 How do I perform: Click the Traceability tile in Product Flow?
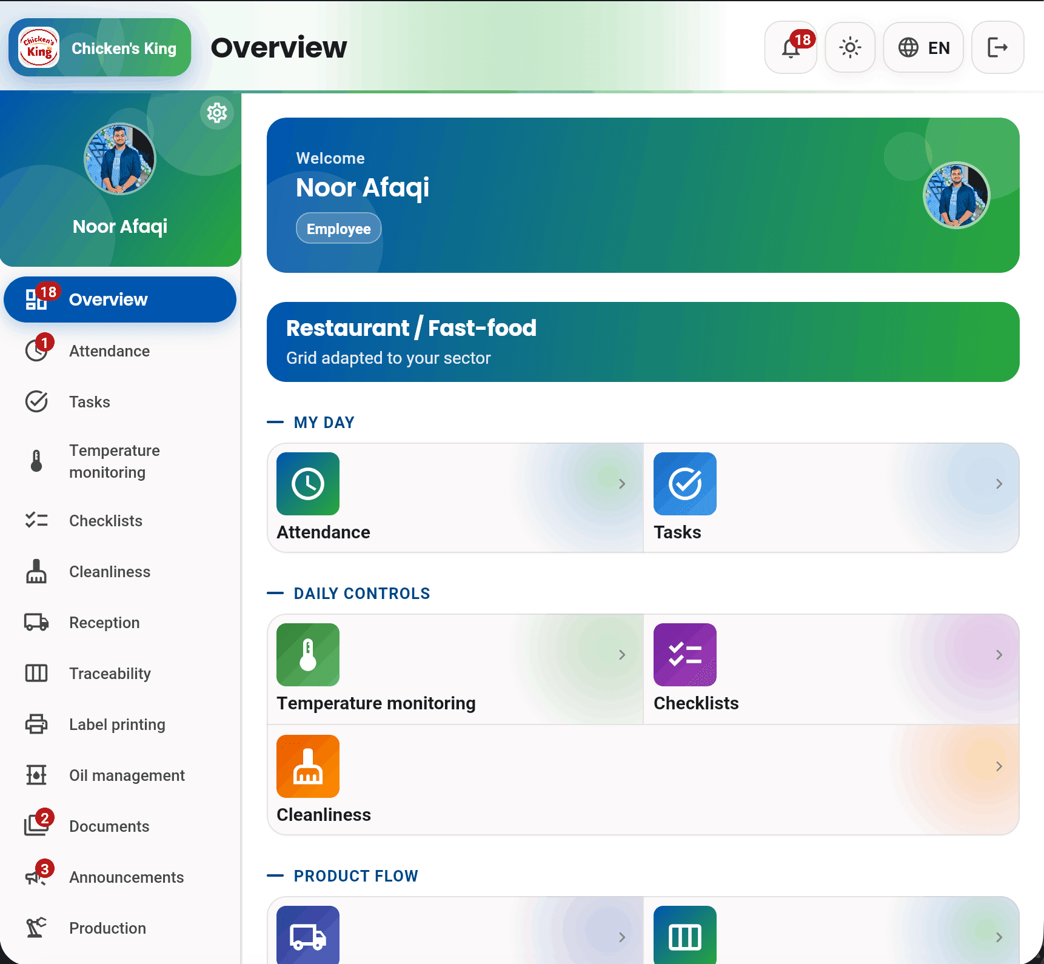pos(685,935)
